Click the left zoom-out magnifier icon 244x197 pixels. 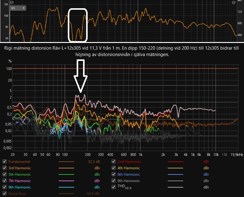pos(12,2)
